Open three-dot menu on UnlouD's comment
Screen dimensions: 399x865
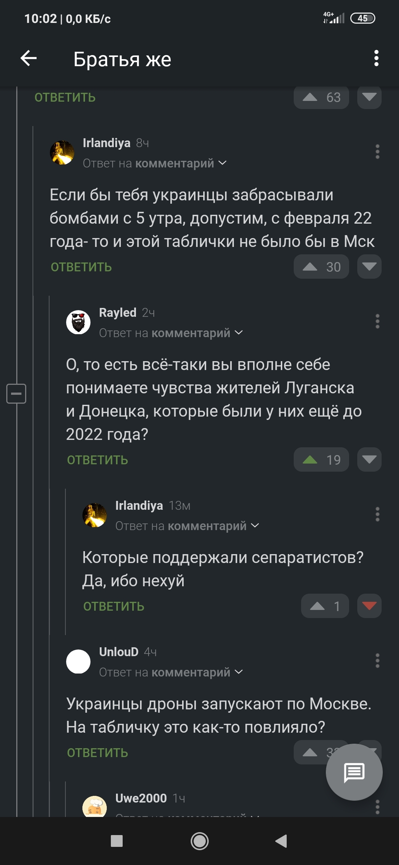click(x=377, y=661)
